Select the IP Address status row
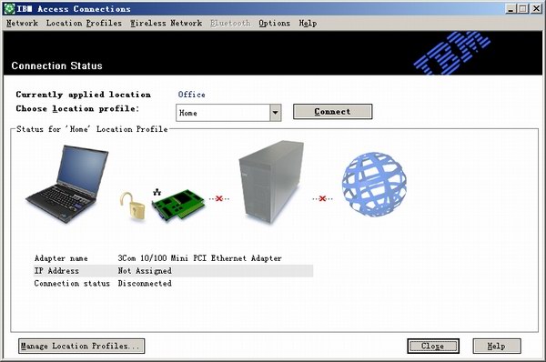Image resolution: width=546 pixels, height=362 pixels. point(174,271)
